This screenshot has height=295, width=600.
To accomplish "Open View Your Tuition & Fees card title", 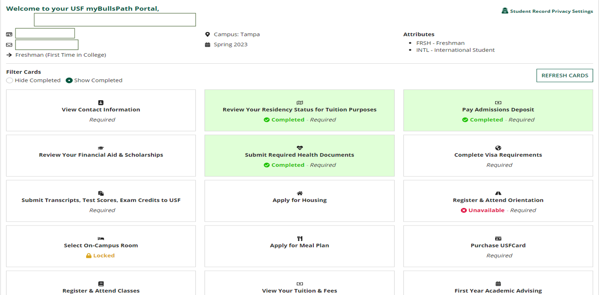I will click(300, 291).
